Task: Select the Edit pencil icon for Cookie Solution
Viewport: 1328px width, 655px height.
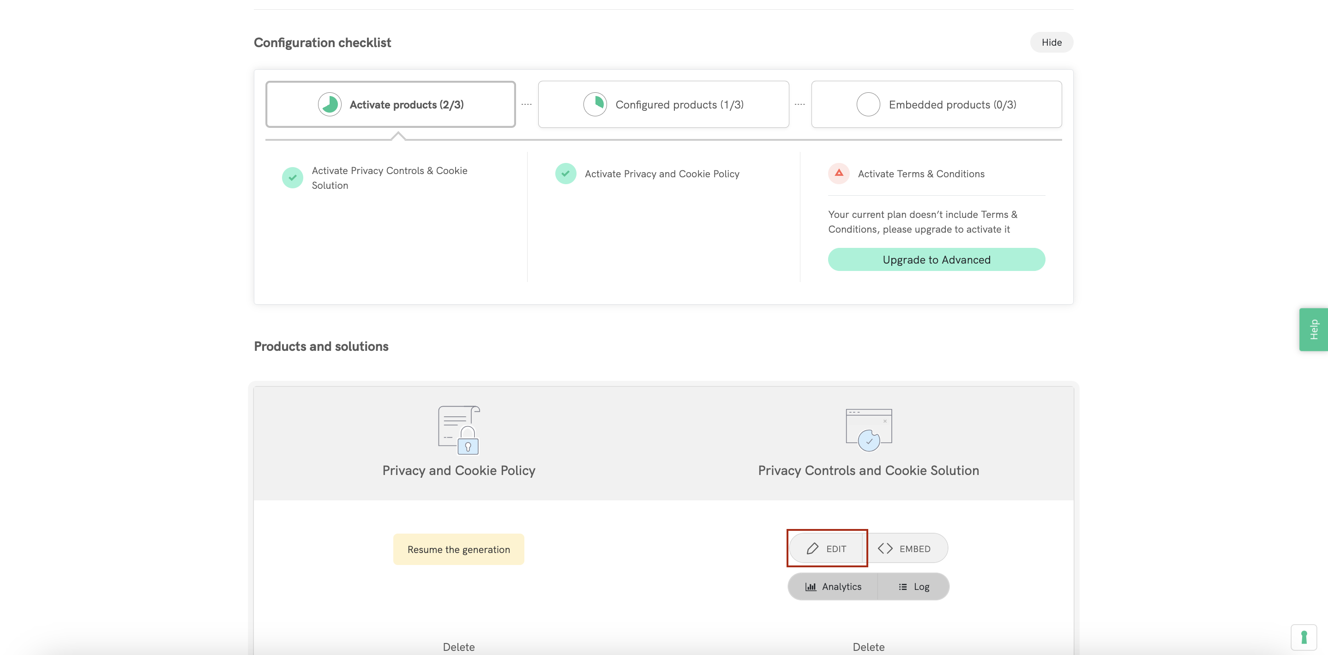Action: click(x=812, y=548)
